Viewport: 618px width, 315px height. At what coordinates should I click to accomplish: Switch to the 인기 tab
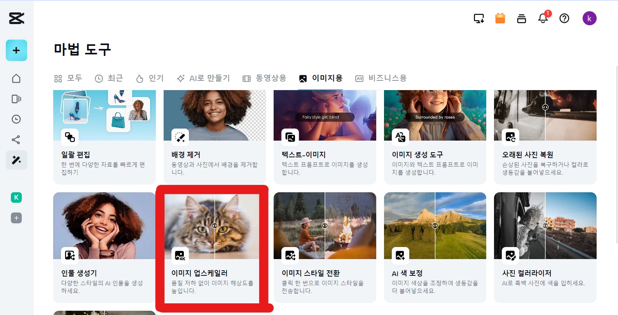(x=150, y=78)
